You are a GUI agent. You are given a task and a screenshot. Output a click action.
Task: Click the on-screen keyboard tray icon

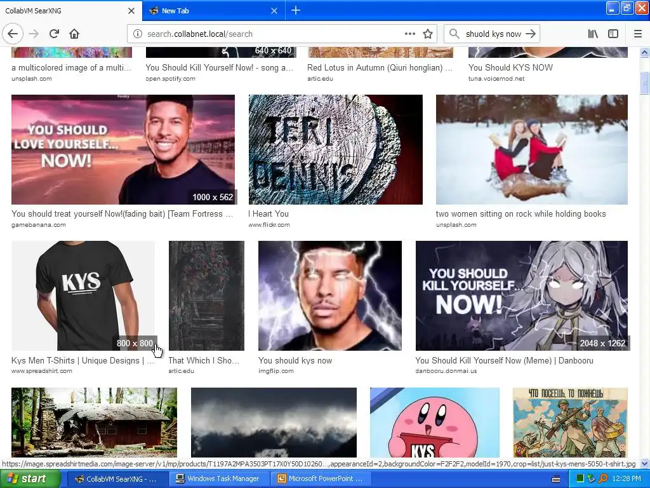(556, 479)
